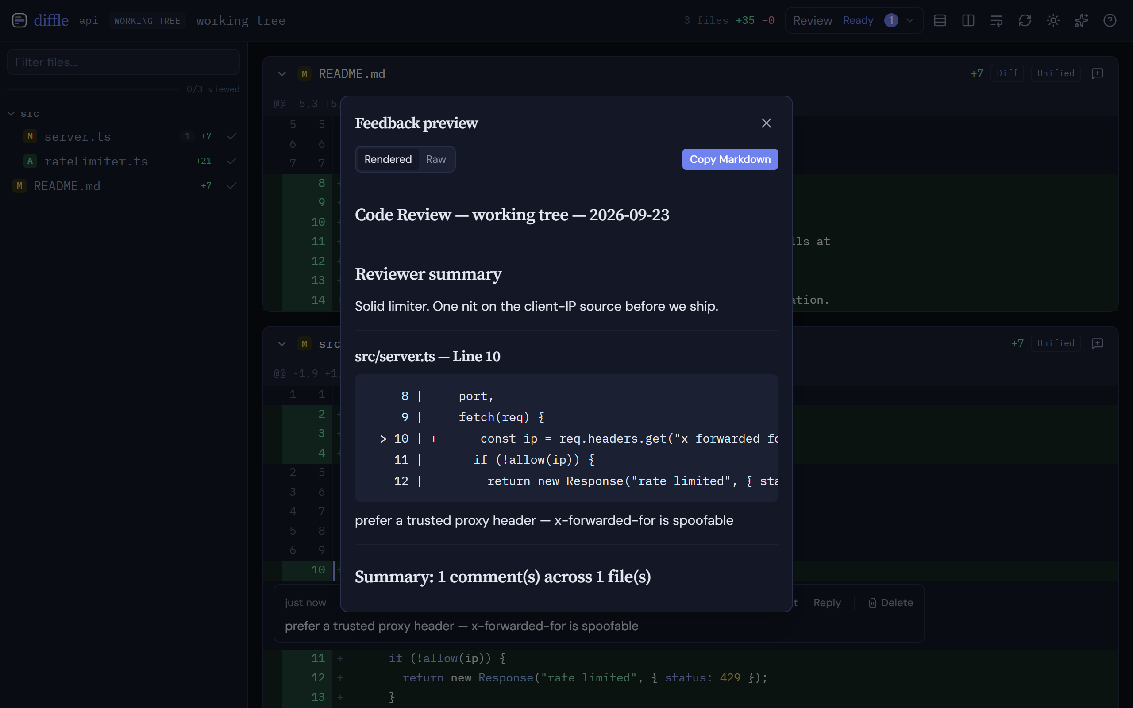Click Unified toggle on README.md card
This screenshot has height=708, width=1133.
[1056, 73]
